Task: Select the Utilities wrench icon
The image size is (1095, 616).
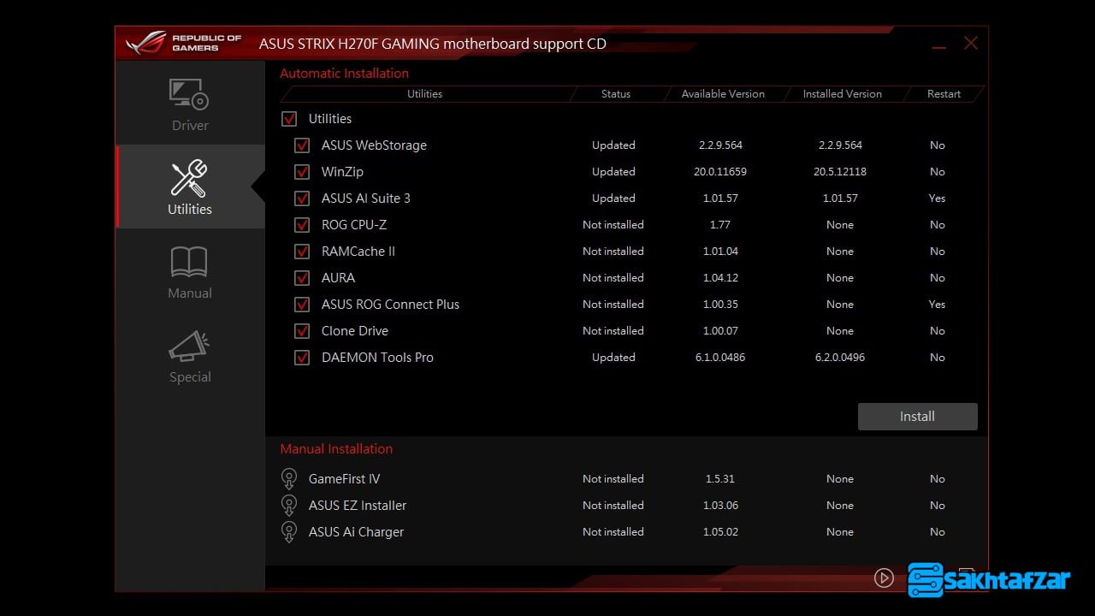Action: 189,178
